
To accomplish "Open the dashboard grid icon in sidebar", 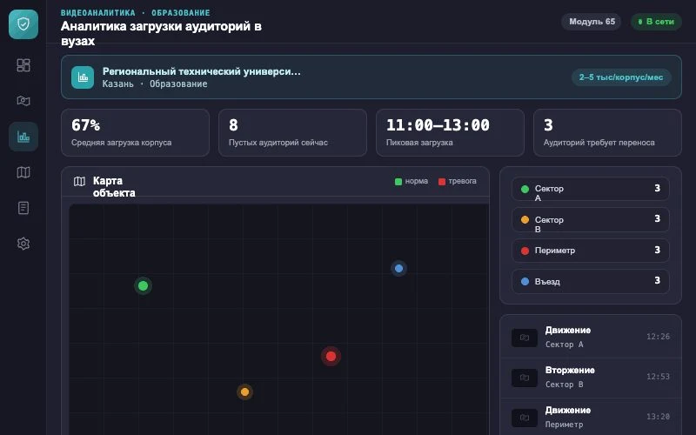I will tap(23, 65).
